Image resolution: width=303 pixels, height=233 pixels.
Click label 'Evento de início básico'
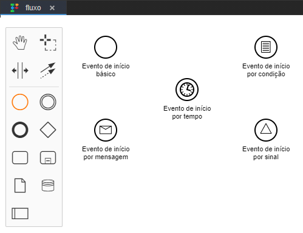(x=106, y=70)
